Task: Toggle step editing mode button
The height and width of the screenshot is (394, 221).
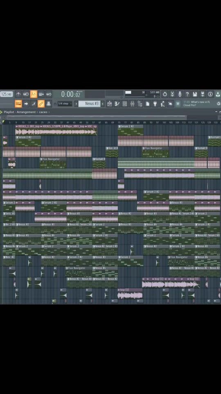Action: tap(34, 103)
